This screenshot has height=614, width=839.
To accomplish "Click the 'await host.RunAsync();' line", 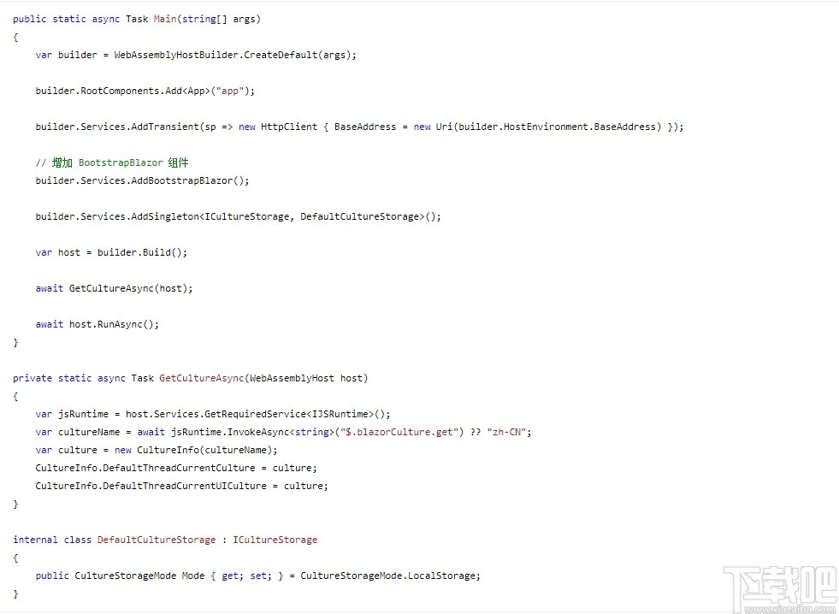I will (x=97, y=324).
